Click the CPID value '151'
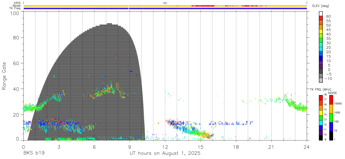 pyautogui.click(x=165, y=3)
